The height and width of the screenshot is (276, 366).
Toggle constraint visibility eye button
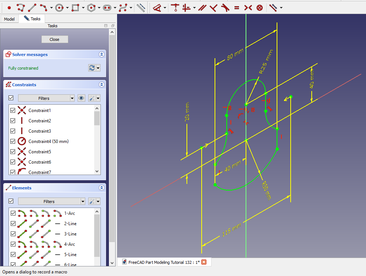[x=81, y=98]
